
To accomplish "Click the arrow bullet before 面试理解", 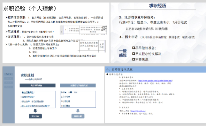I will [6, 36].
